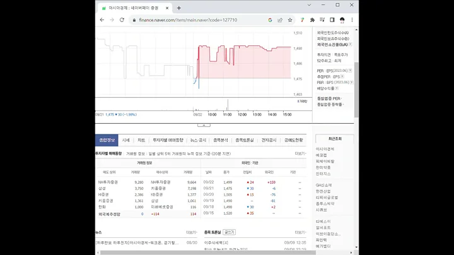Click 더보기 next to 종목 토론실
The image size is (454, 255).
[300, 232]
